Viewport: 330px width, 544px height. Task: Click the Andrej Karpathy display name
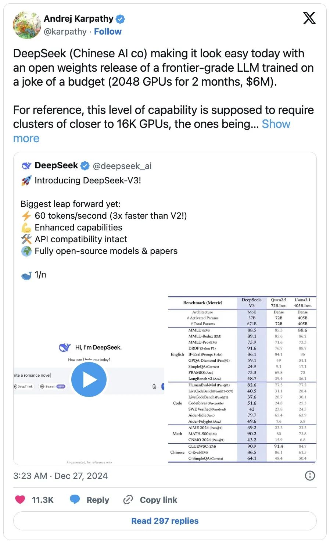coord(78,19)
